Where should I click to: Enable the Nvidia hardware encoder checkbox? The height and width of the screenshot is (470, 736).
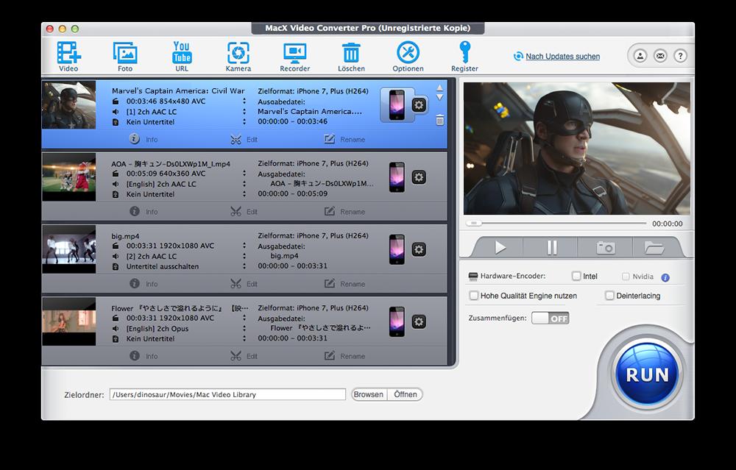(x=626, y=277)
